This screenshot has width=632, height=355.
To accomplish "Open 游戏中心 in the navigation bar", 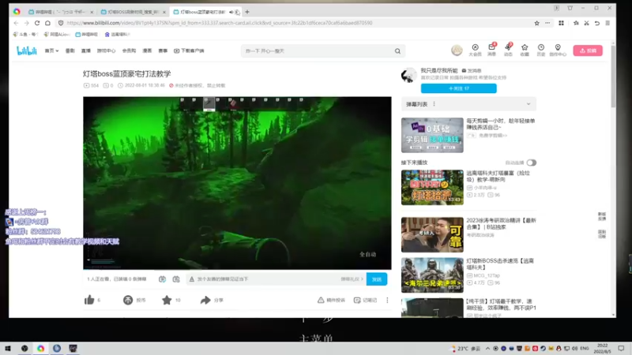I will 106,50.
